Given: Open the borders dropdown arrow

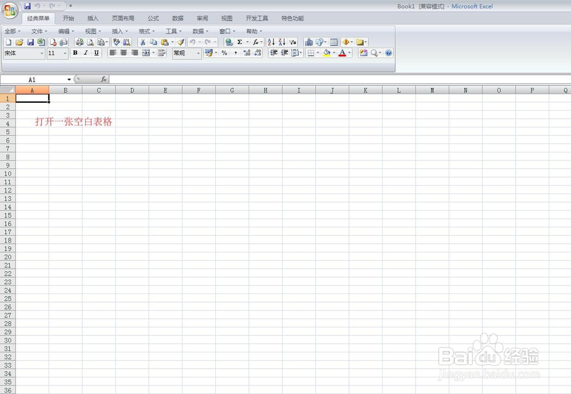Looking at the screenshot, I should (x=318, y=53).
